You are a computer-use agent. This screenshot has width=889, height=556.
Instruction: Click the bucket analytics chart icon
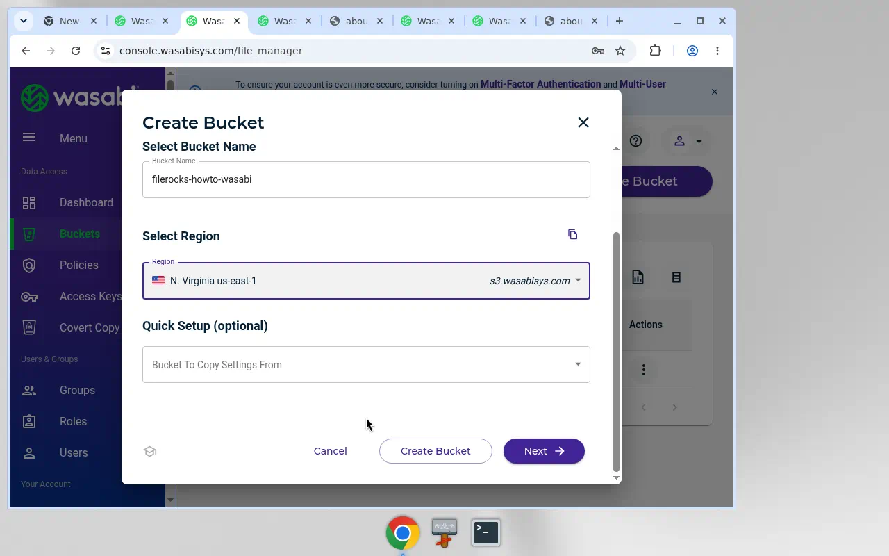pyautogui.click(x=638, y=277)
